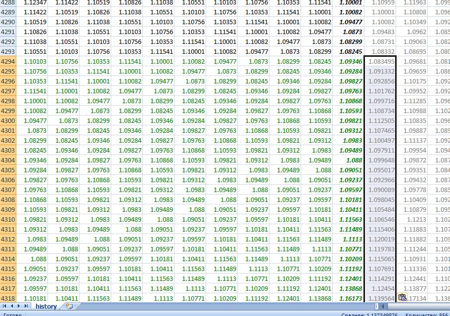The image size is (450, 316).
Task: Select gray cell with value 1.120019
Action: click(x=380, y=239)
